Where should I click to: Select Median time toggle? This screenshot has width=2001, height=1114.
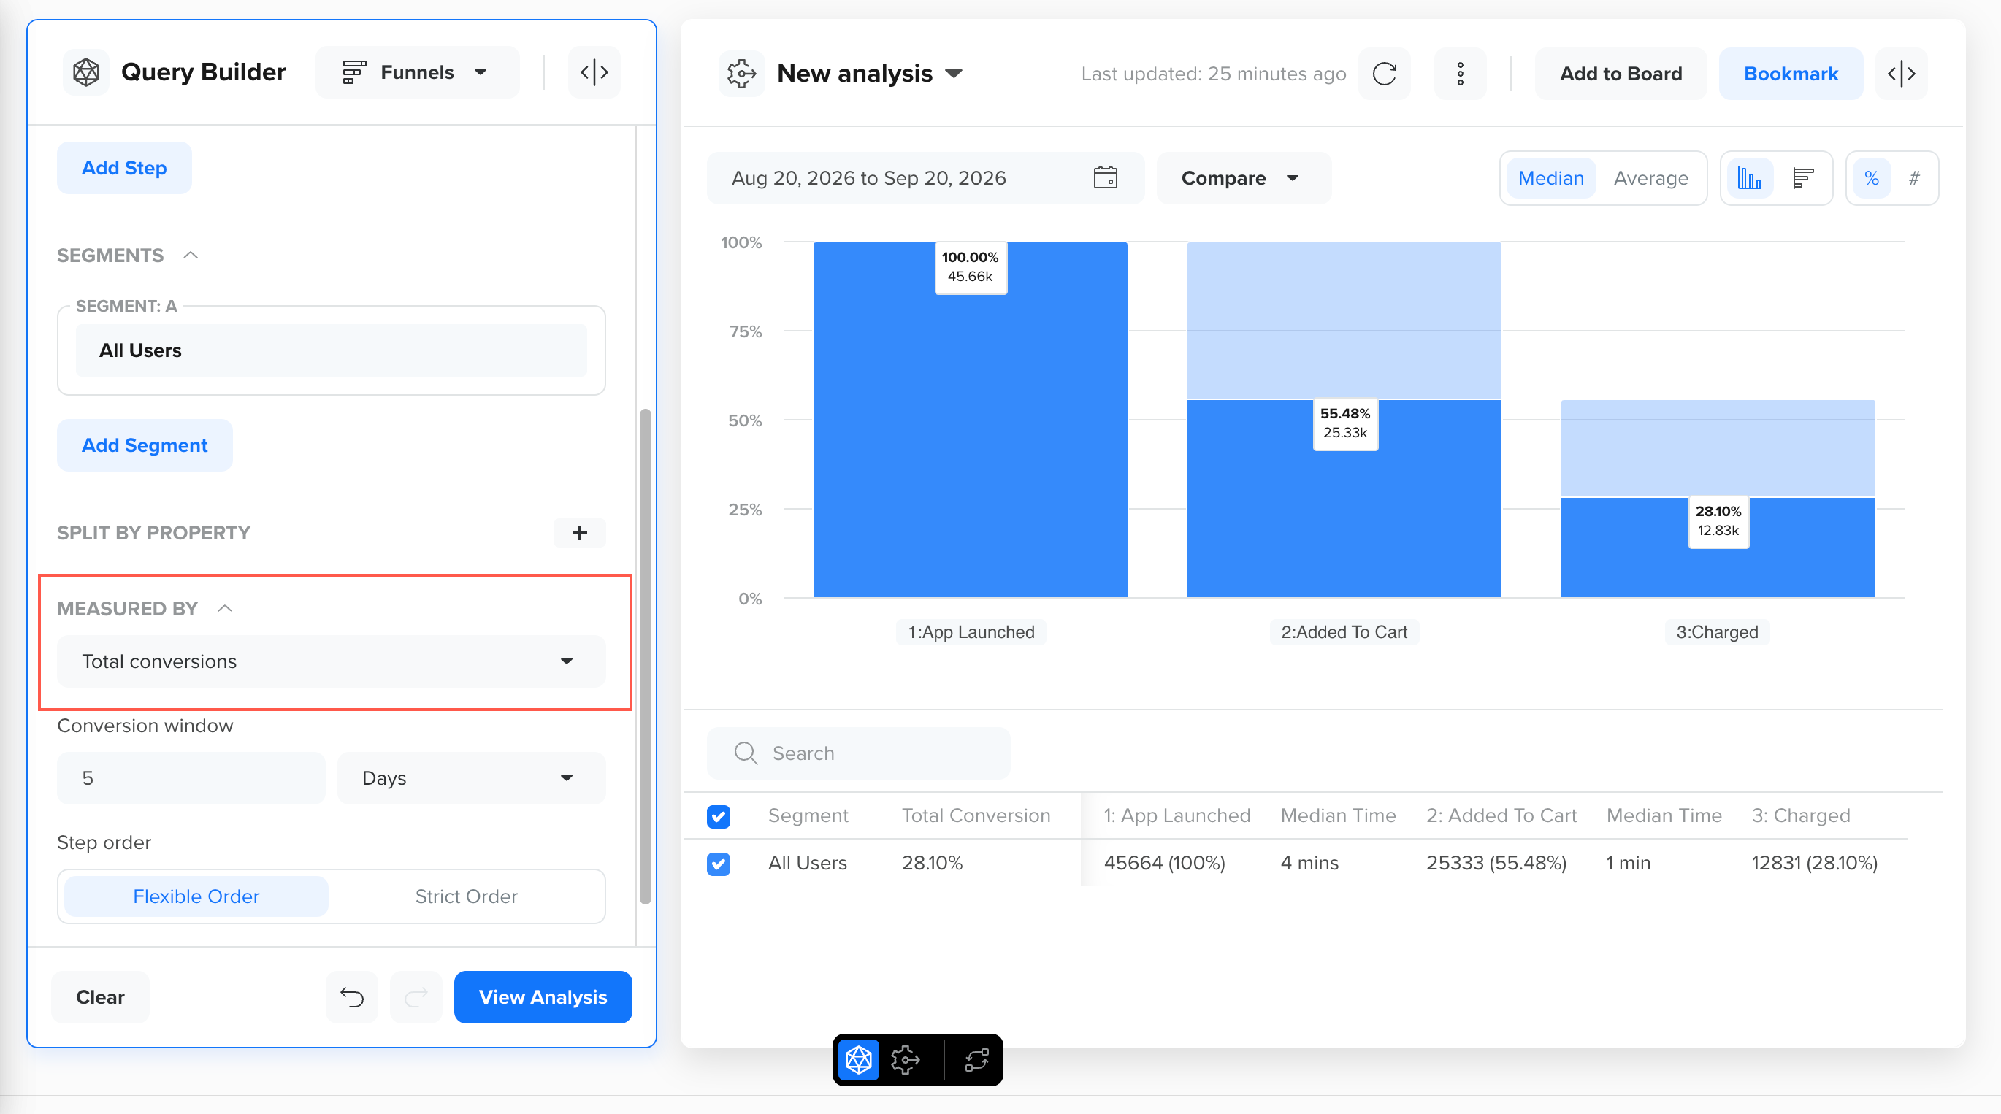[x=1551, y=178]
